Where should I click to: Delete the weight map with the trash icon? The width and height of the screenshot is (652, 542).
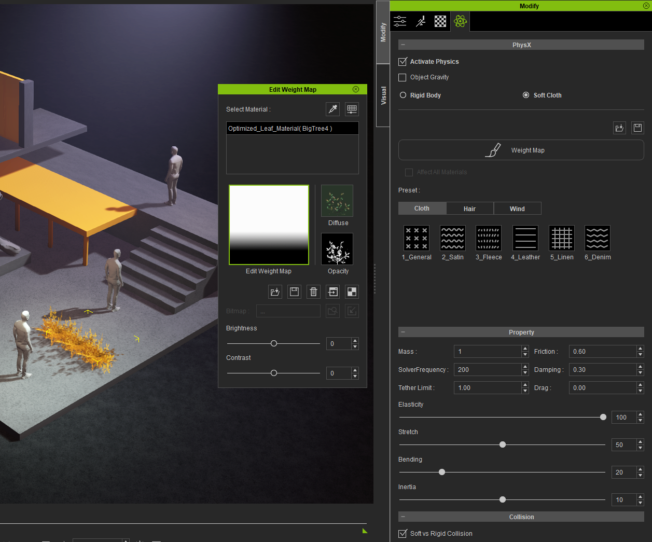(313, 291)
